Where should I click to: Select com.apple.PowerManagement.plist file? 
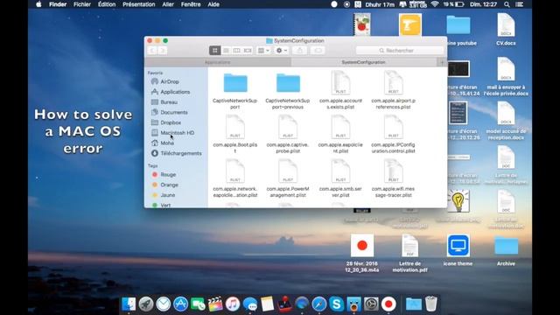(288, 178)
